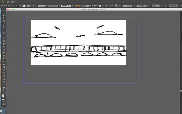The image size is (182, 114).
Task: Select the Gradient tool
Action: (4, 67)
